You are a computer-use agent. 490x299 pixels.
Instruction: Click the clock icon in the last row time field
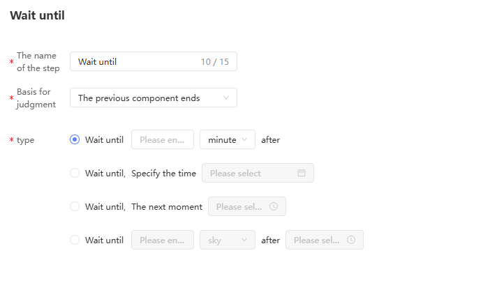point(351,240)
